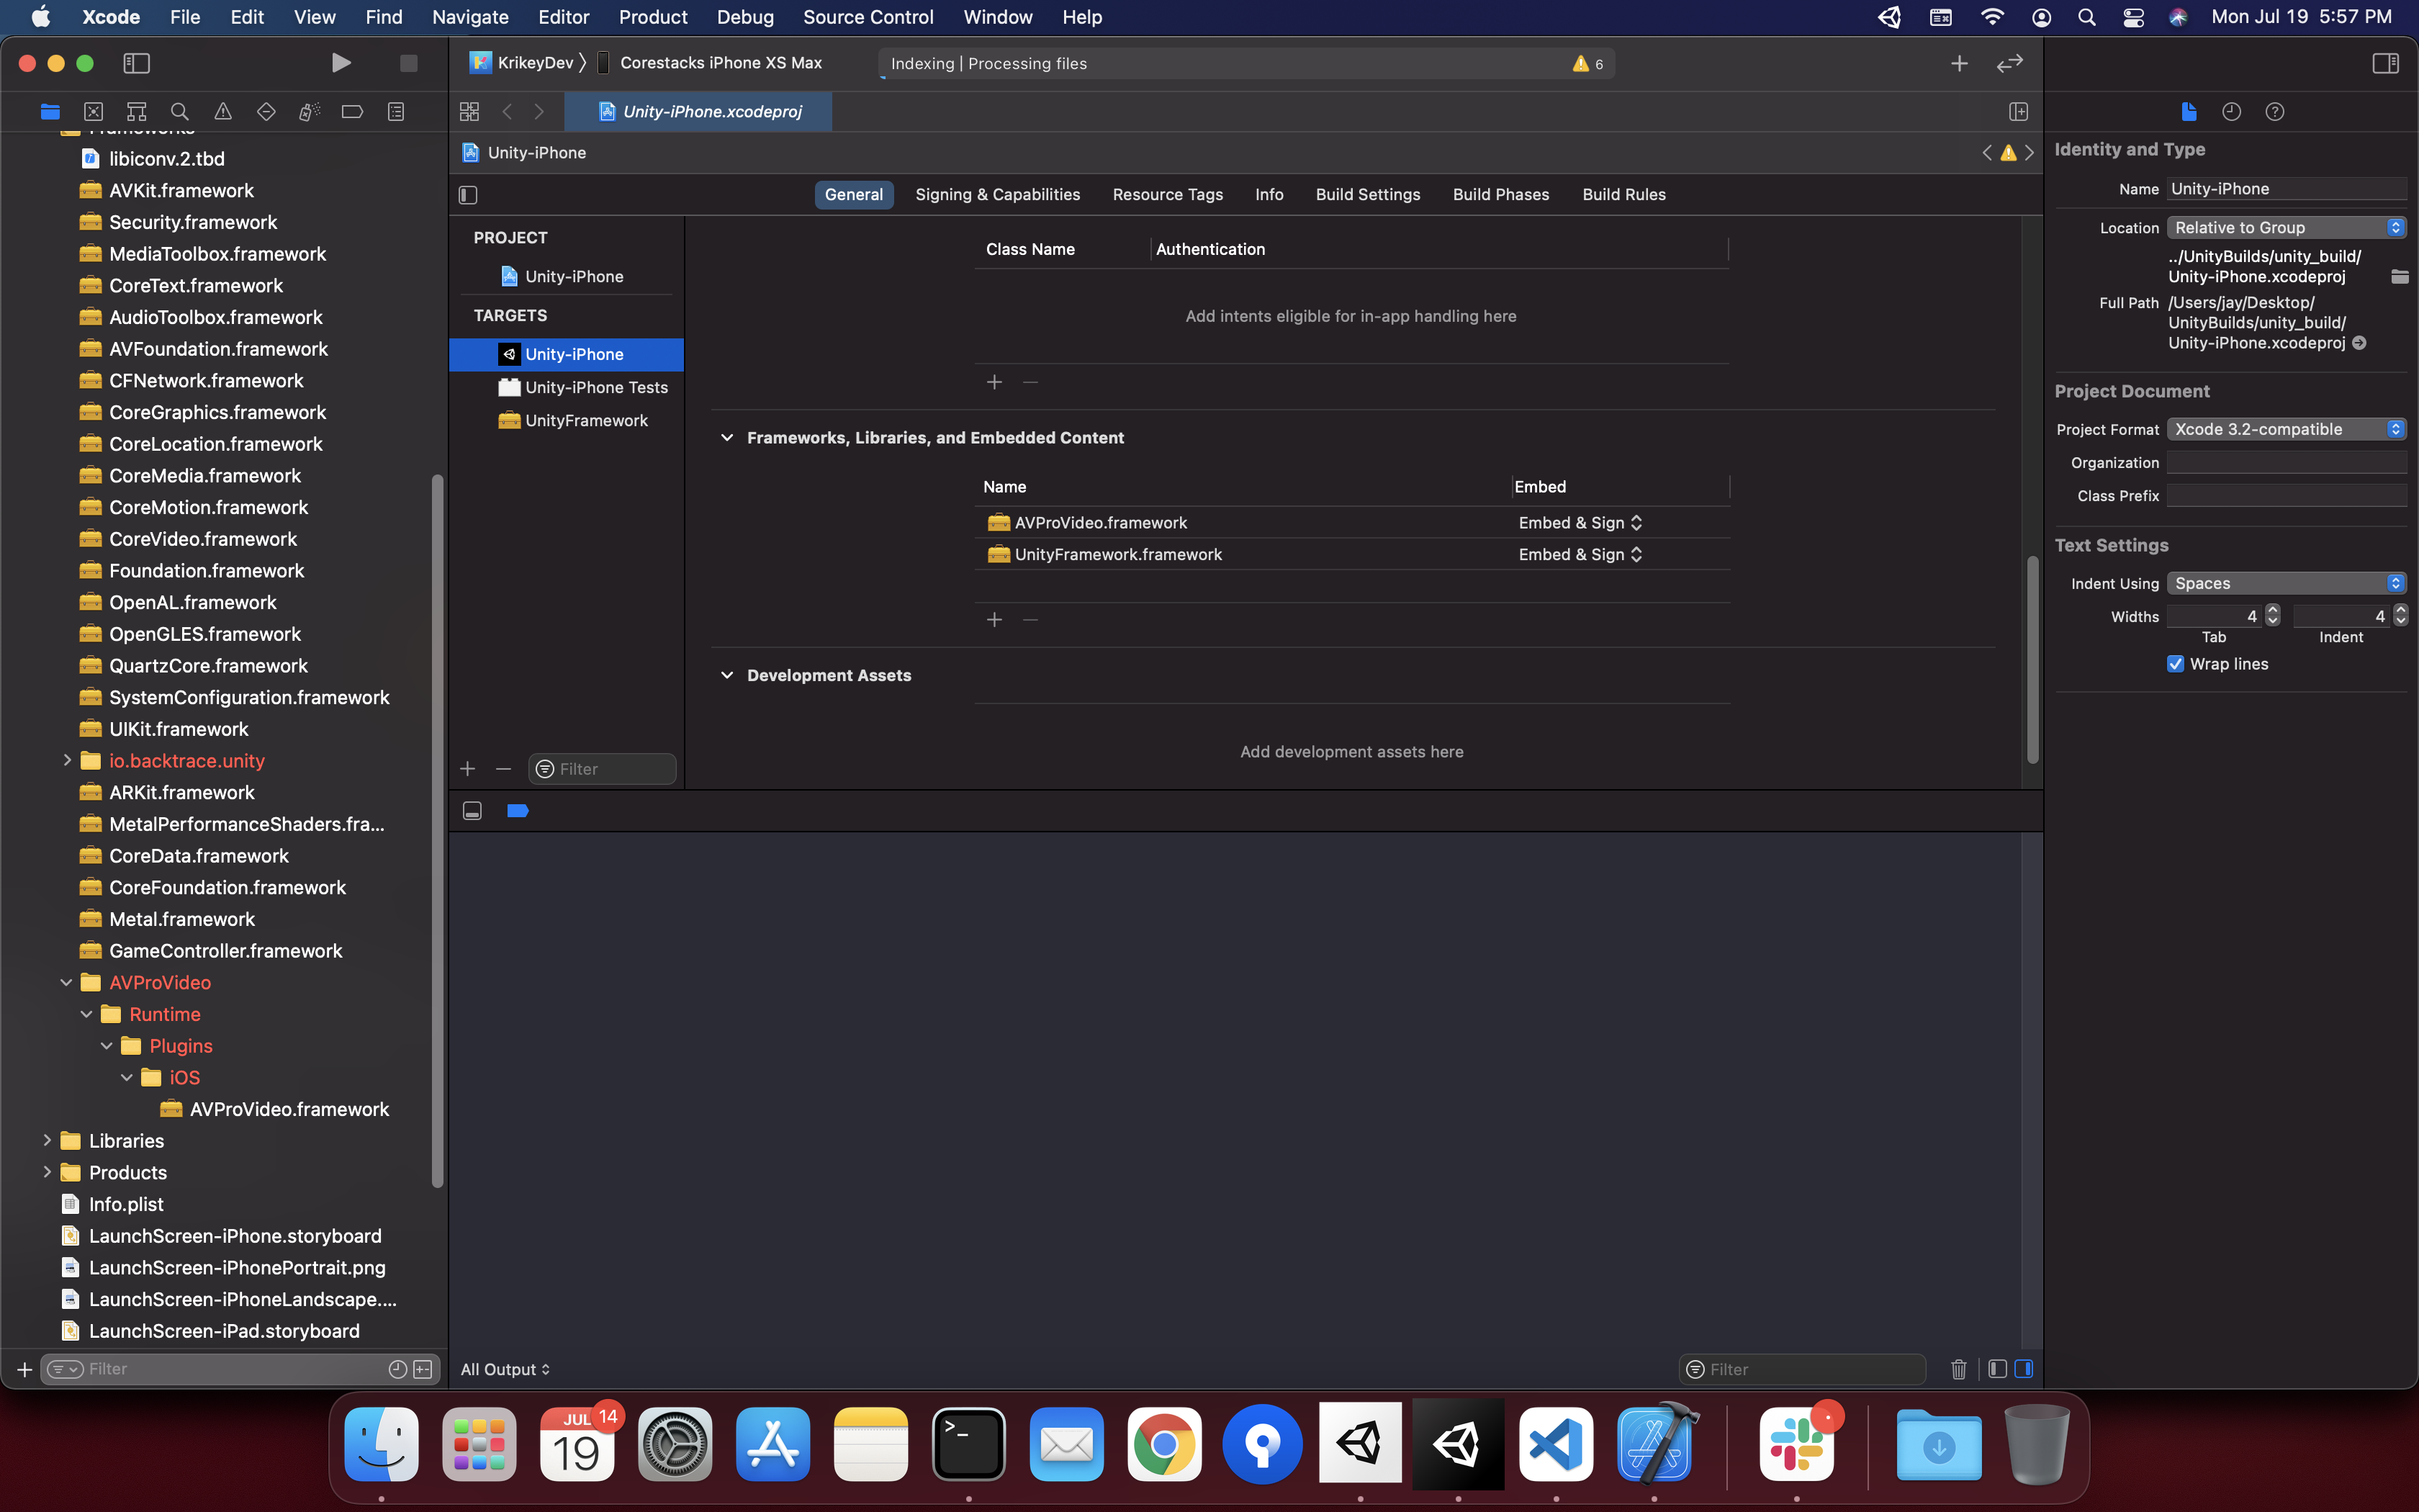Open the Issue navigator warning icon

coord(223,111)
